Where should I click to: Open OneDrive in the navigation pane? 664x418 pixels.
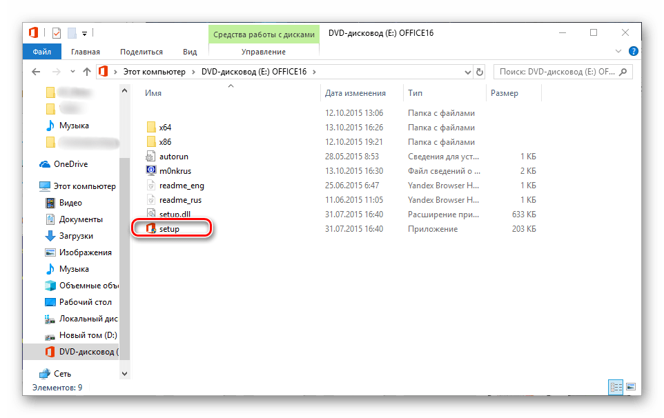(x=70, y=164)
